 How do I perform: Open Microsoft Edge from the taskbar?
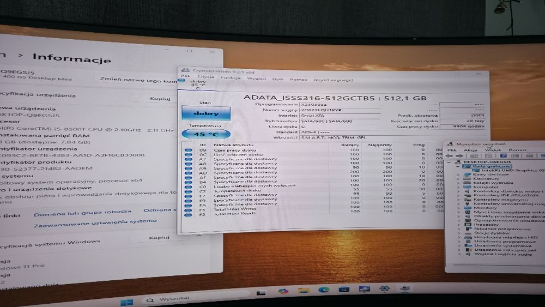pos(324,289)
